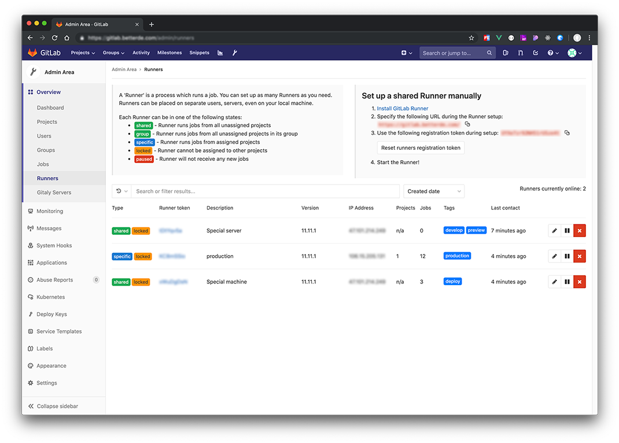Open the Created date sort dropdown
The width and height of the screenshot is (619, 443).
[434, 191]
